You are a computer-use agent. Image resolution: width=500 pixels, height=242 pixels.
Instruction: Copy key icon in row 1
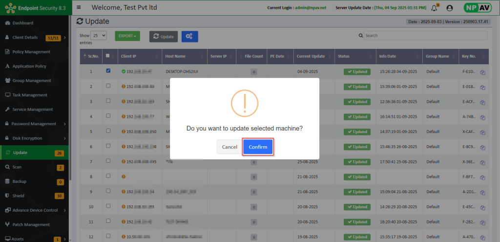[x=482, y=72]
